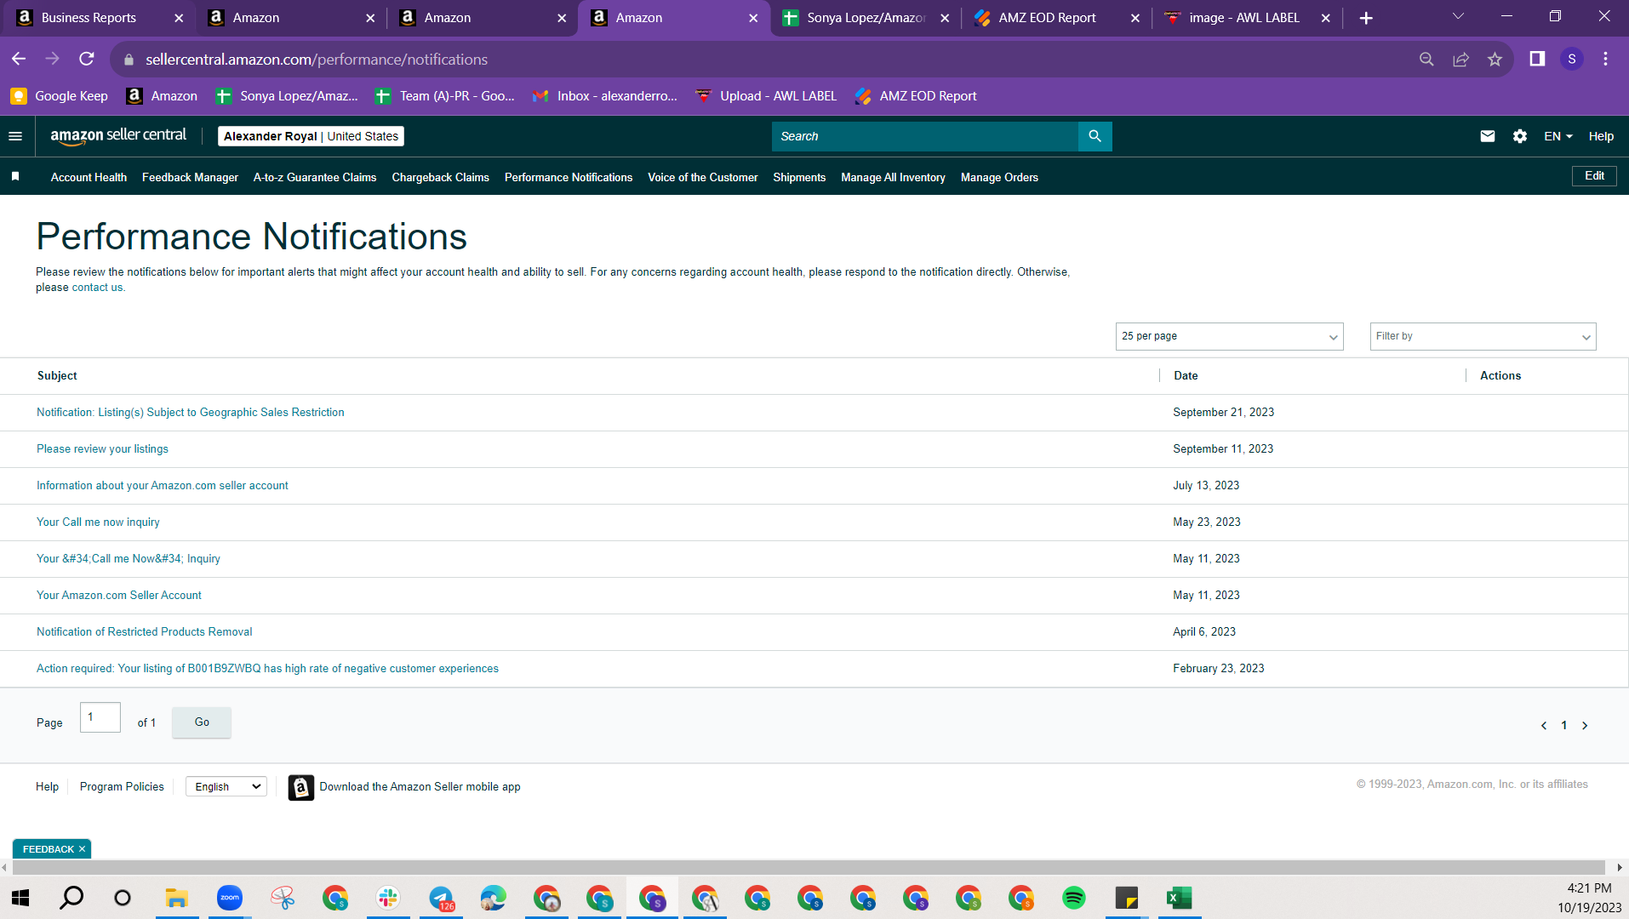Open the Shipments menu item
The width and height of the screenshot is (1629, 919).
point(799,177)
